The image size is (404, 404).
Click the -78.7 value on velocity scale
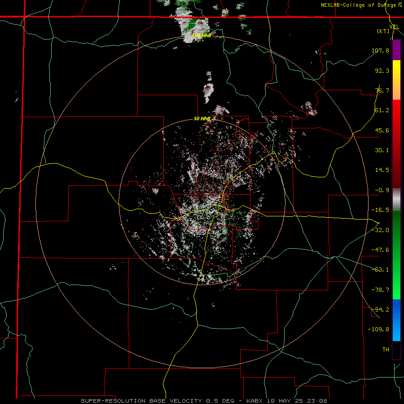pyautogui.click(x=380, y=290)
